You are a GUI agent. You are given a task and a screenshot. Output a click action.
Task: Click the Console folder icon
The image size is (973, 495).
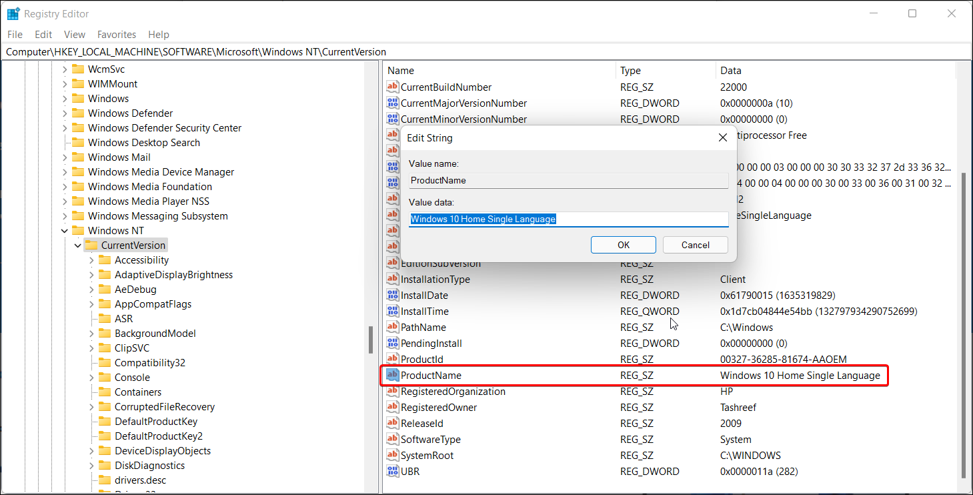(x=104, y=378)
